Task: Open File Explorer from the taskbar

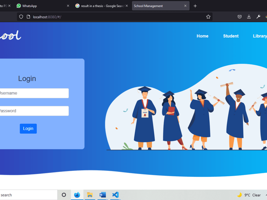Action: pyautogui.click(x=90, y=195)
